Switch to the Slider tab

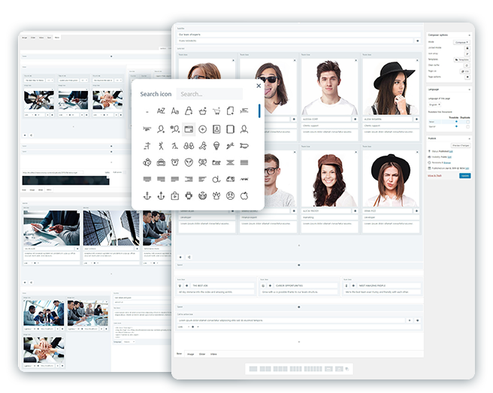pyautogui.click(x=202, y=353)
